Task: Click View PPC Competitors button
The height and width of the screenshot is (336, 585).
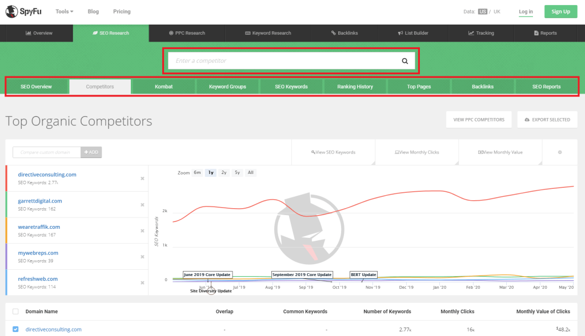Action: (x=479, y=120)
